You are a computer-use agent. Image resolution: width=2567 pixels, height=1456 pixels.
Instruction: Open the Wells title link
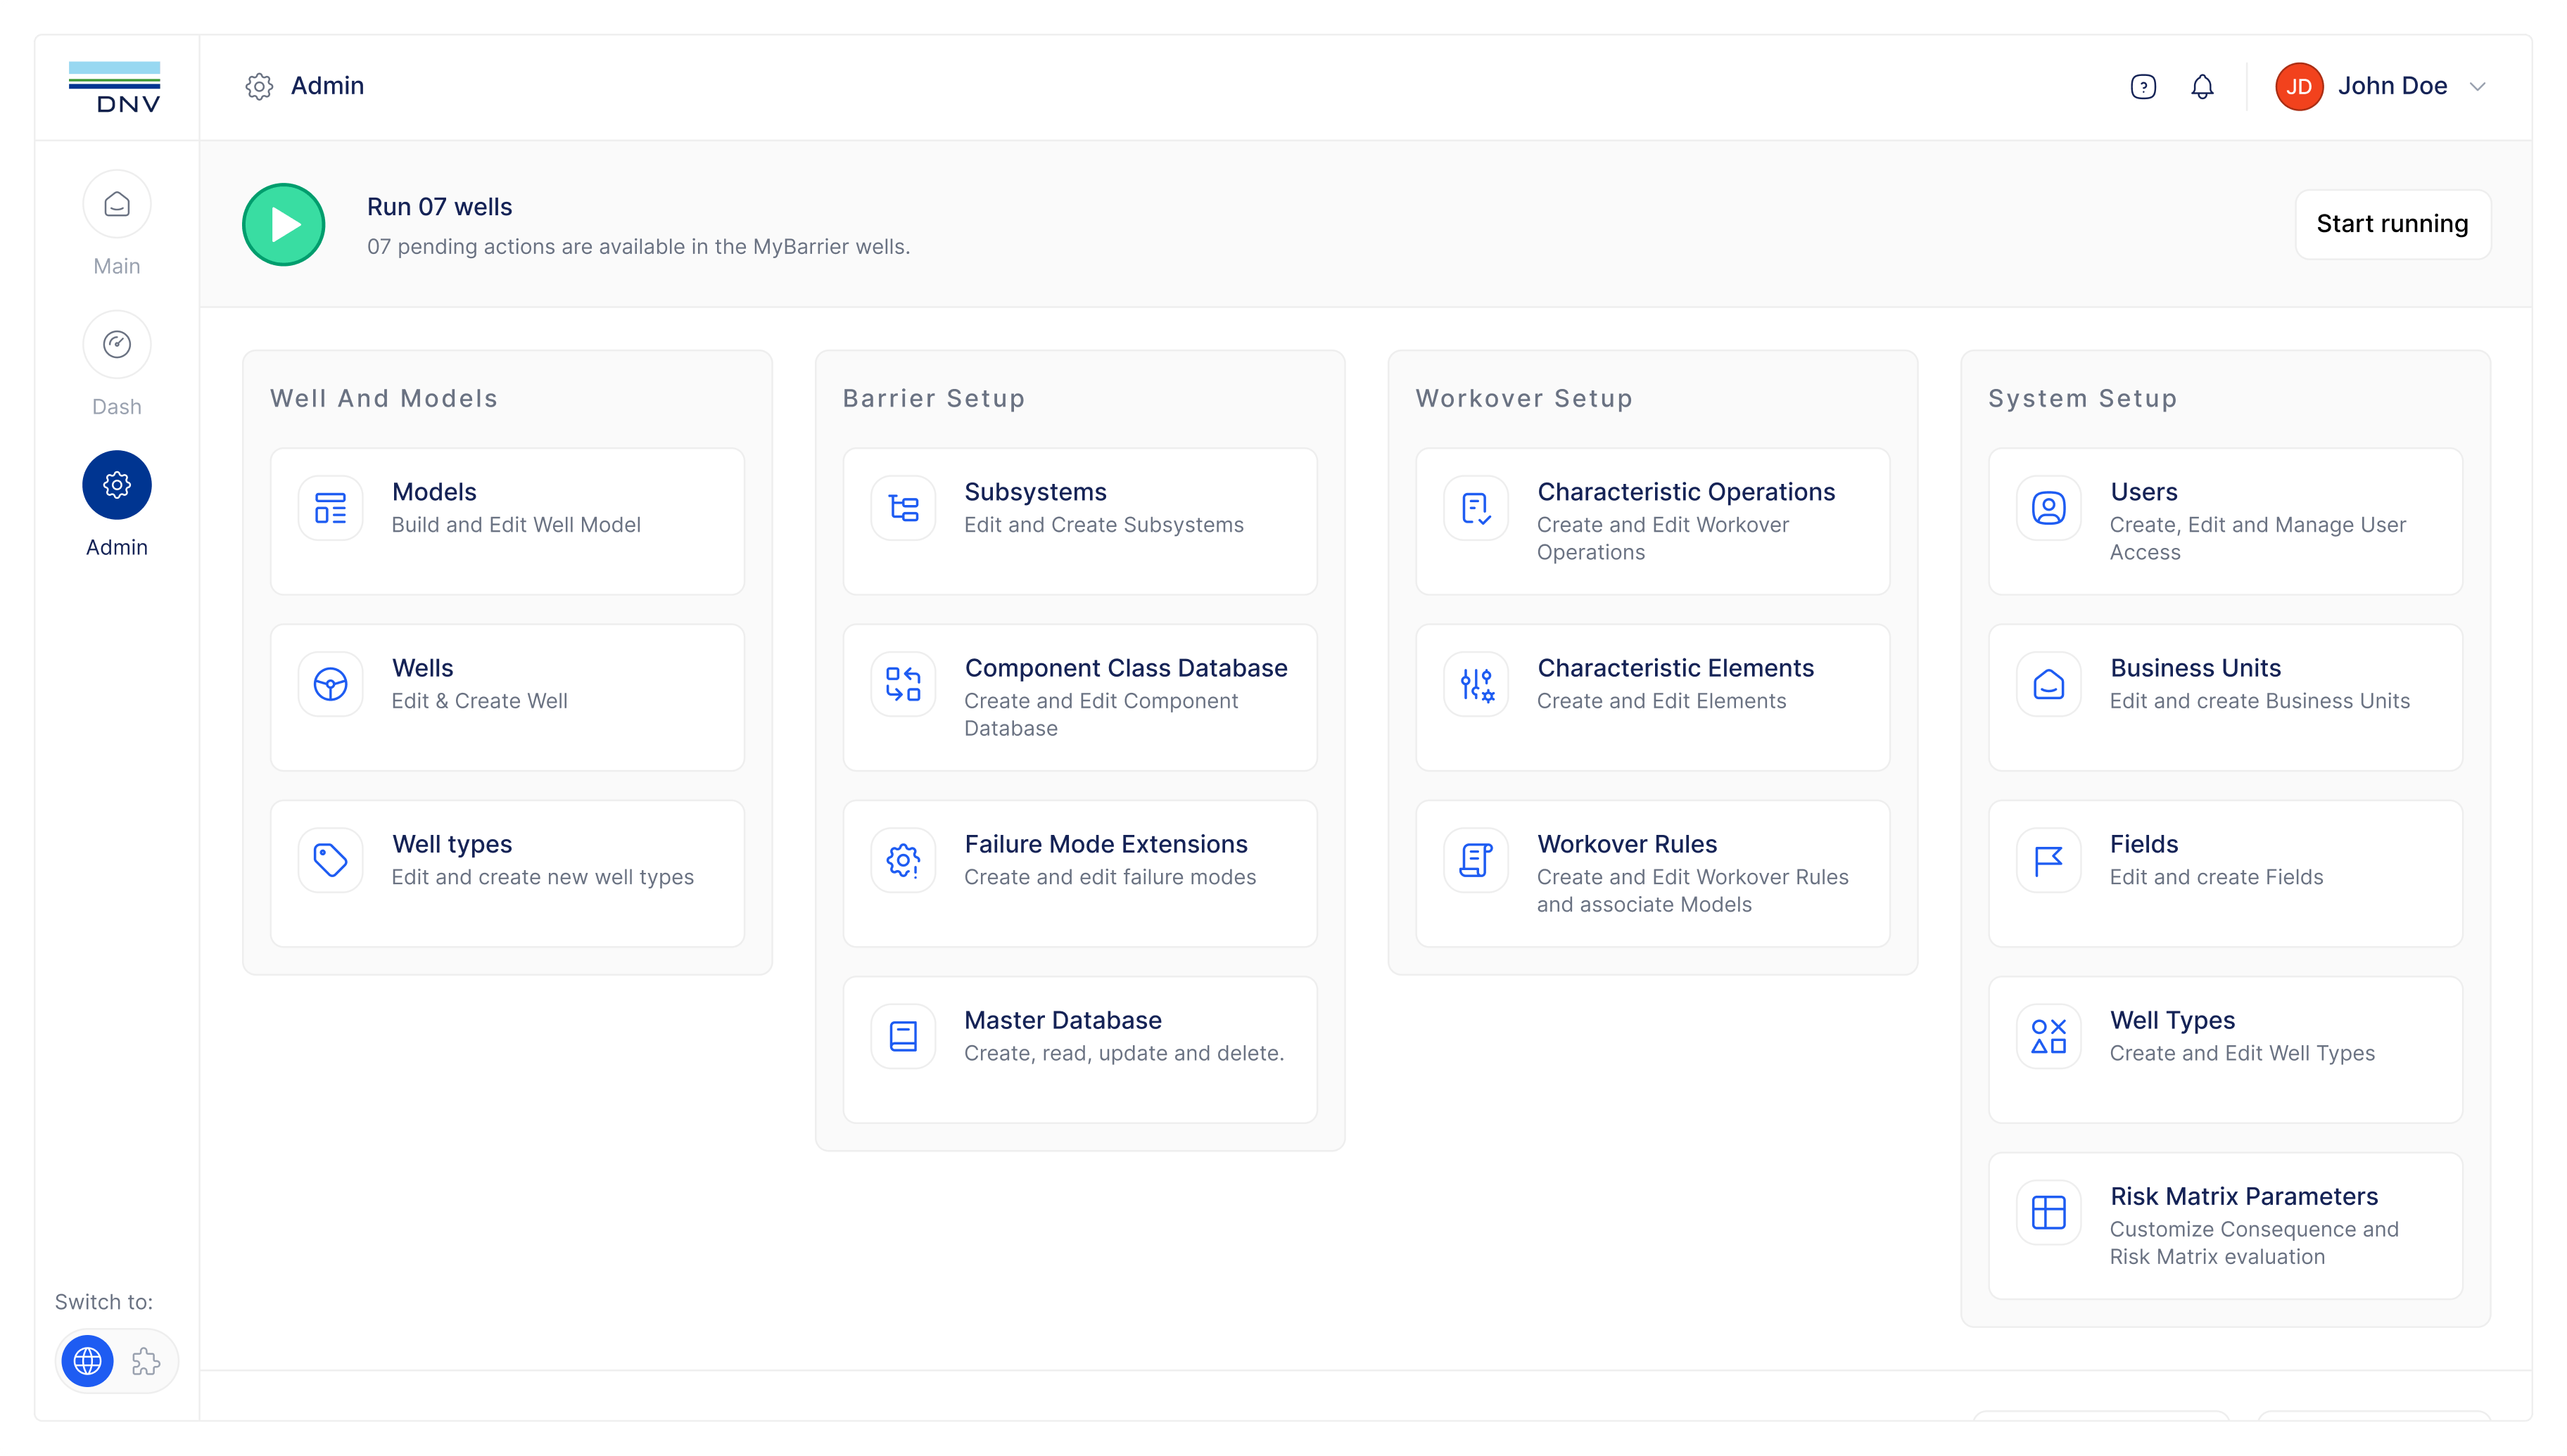tap(422, 668)
